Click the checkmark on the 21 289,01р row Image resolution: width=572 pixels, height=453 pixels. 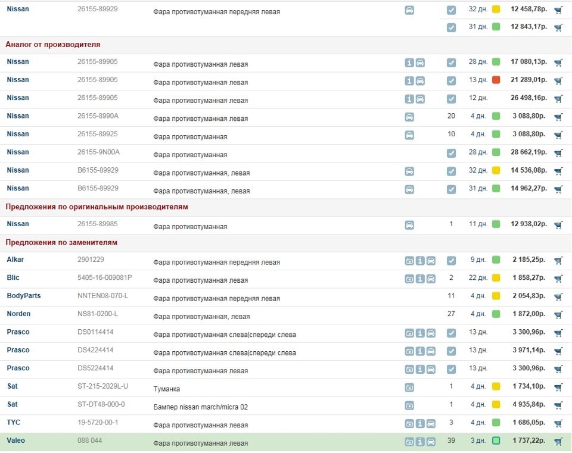pos(451,80)
